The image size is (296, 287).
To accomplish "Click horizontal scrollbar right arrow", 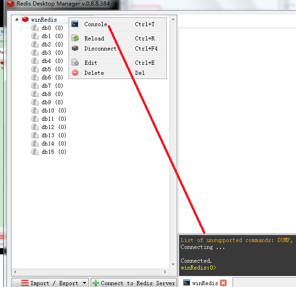I will coord(165,272).
